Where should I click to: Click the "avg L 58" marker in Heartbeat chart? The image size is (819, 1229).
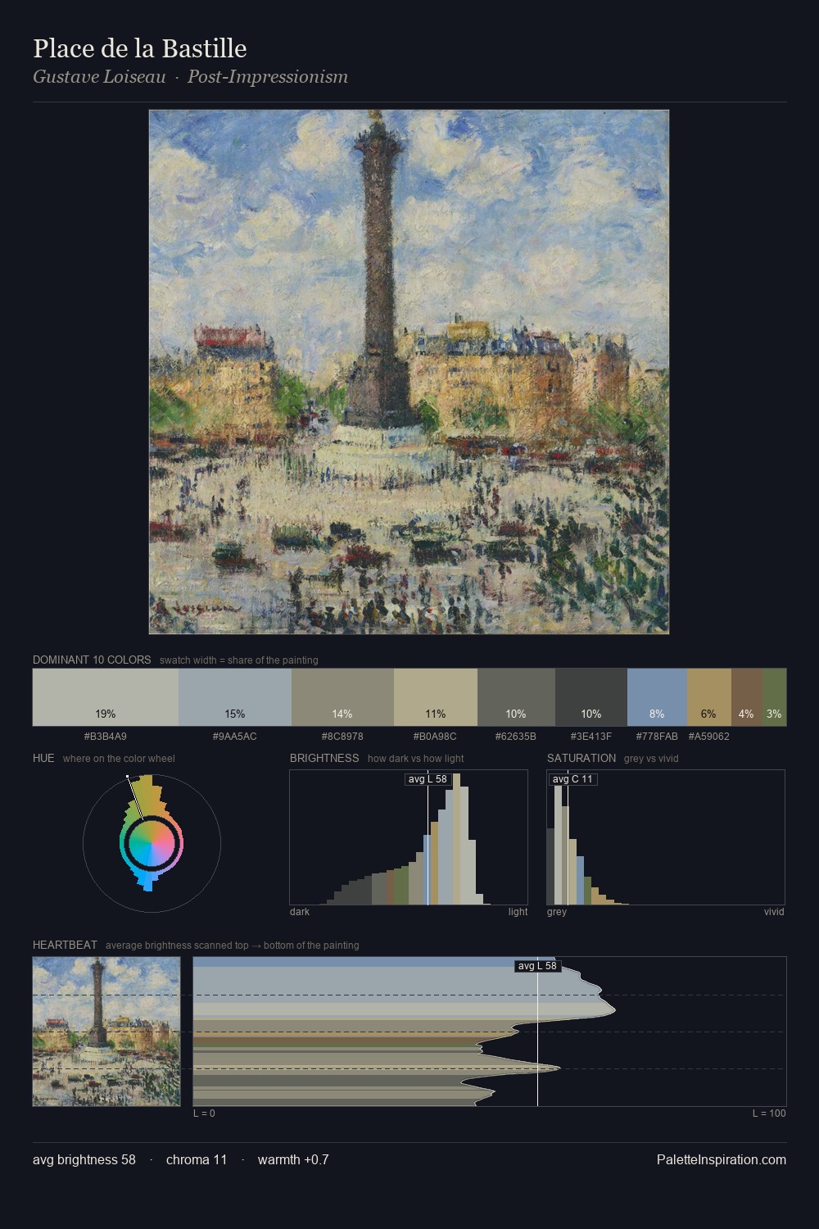click(537, 966)
